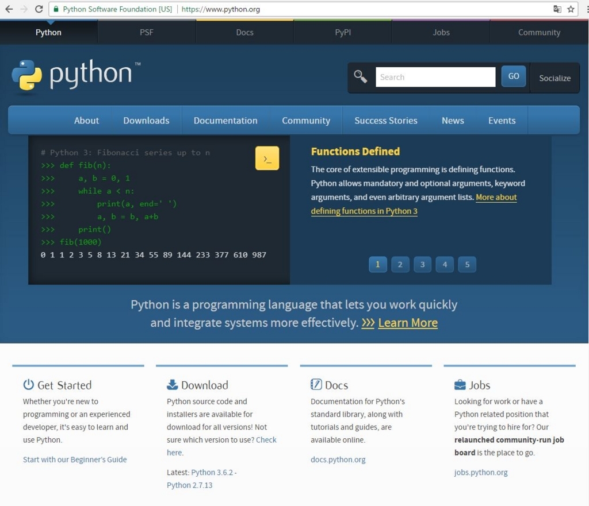Select slide 4 in the code carousel

pyautogui.click(x=445, y=264)
